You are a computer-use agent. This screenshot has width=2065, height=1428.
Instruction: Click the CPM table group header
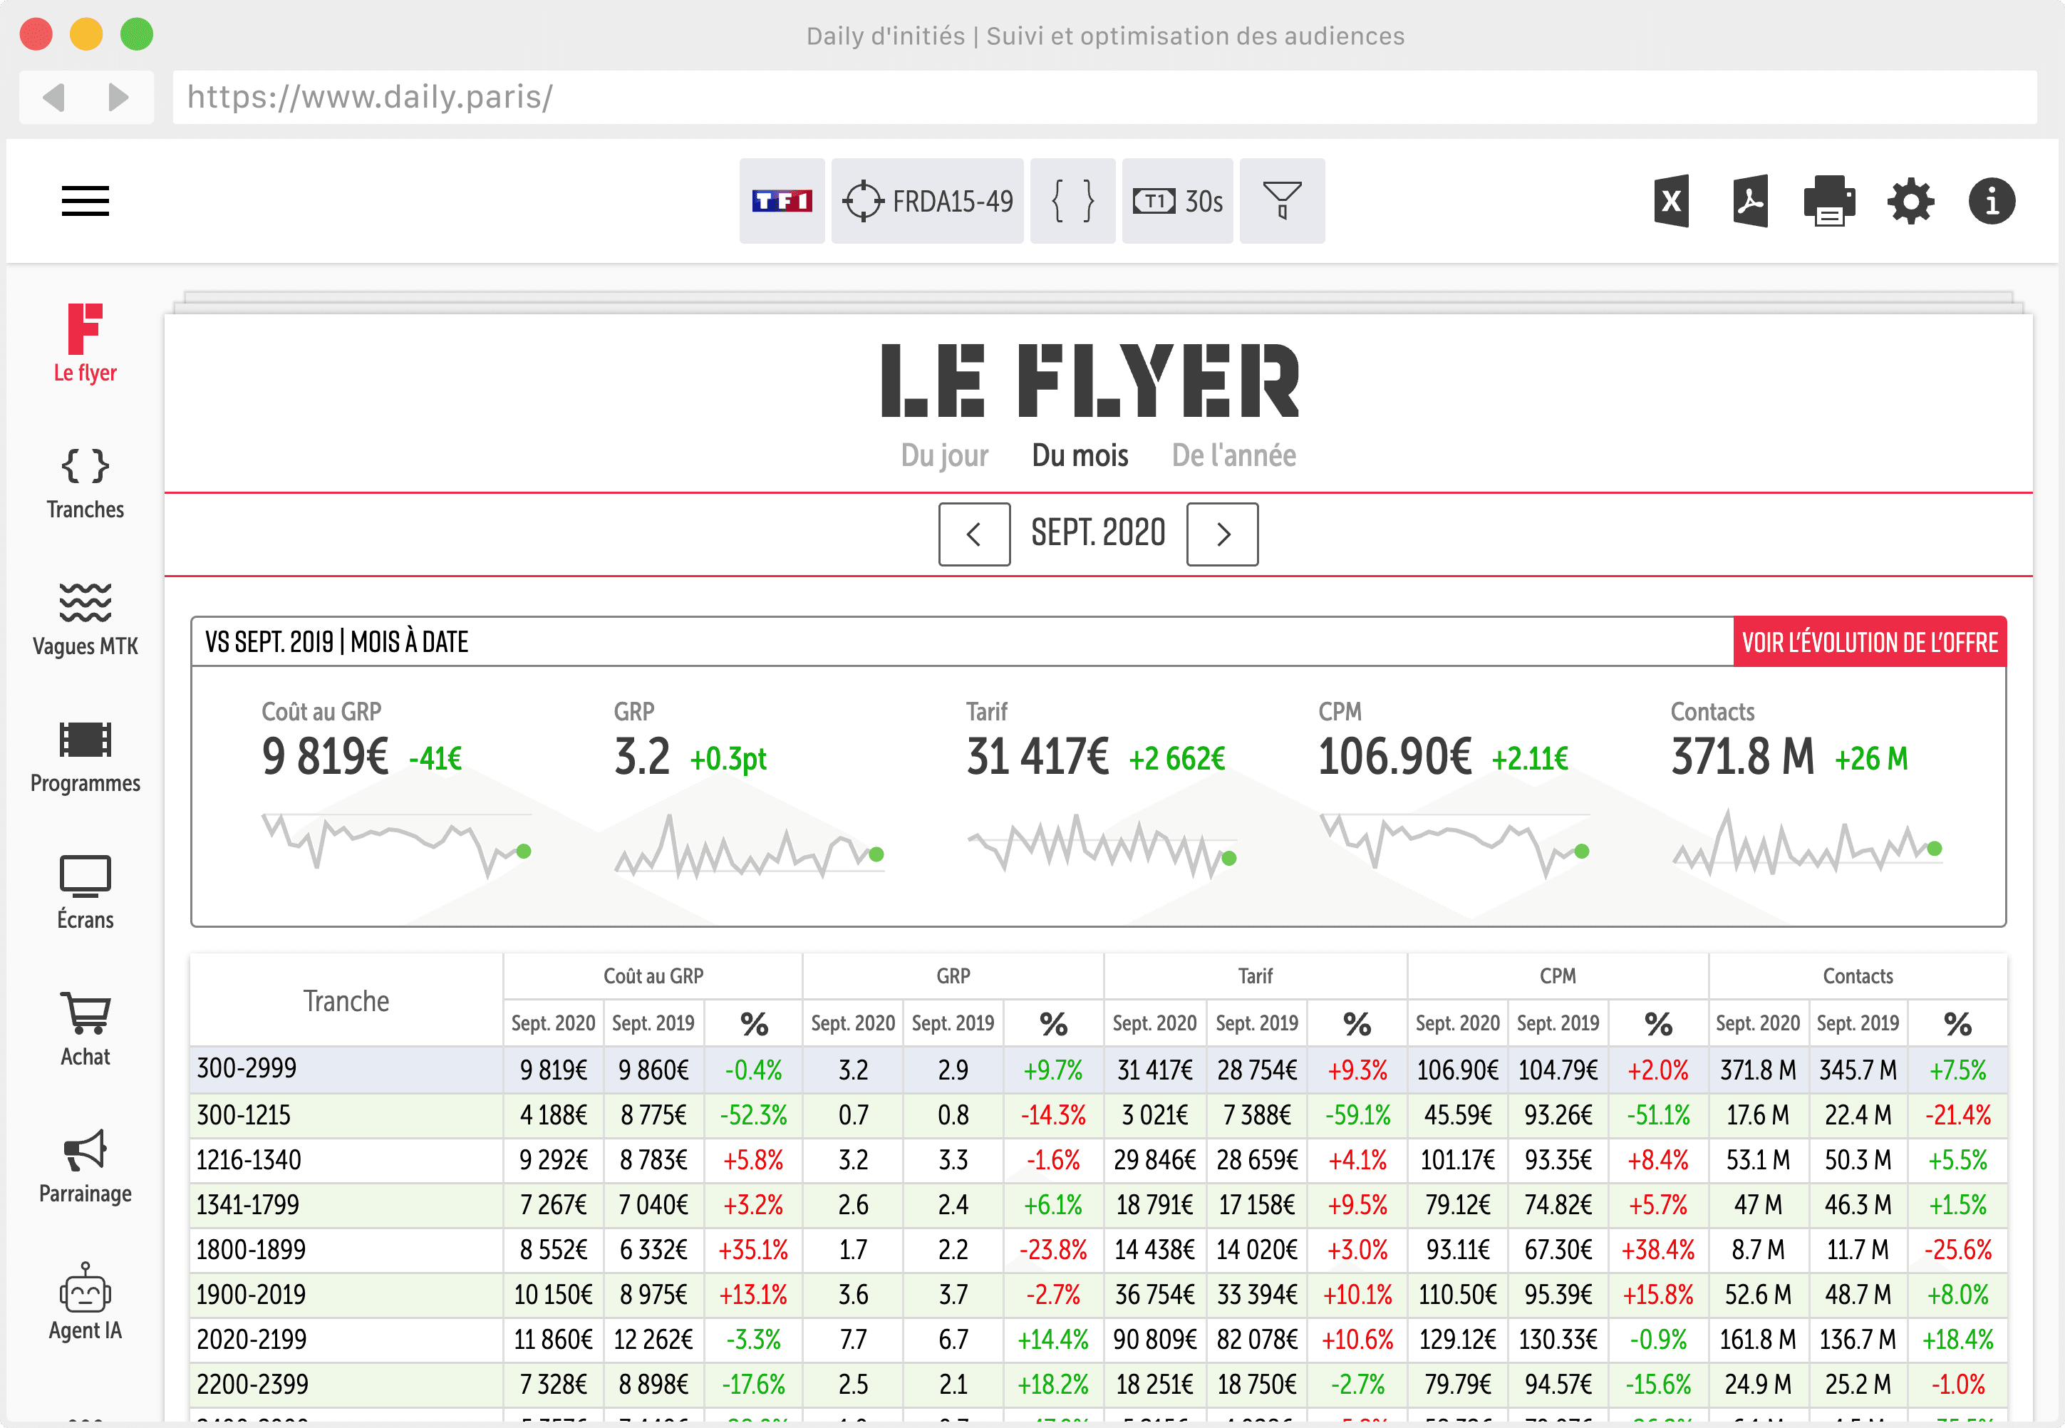tap(1558, 976)
